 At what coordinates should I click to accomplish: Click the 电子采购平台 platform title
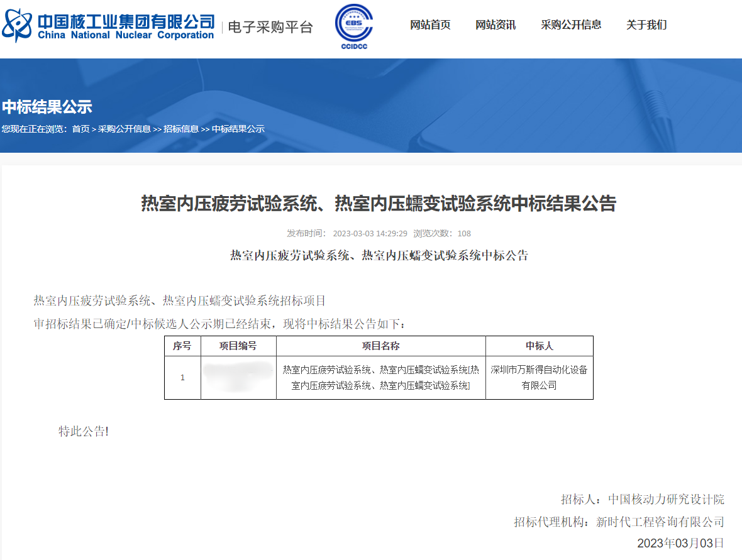point(270,27)
